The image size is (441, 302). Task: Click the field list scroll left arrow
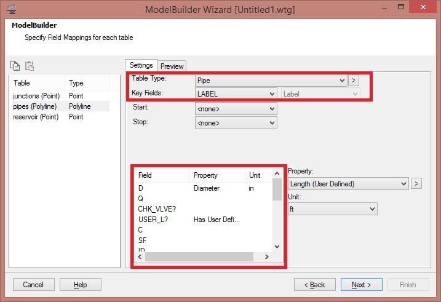[x=140, y=256]
